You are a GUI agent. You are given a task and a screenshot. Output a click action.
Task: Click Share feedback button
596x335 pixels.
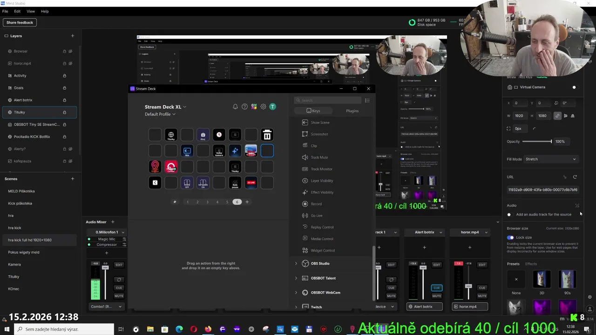click(x=20, y=22)
